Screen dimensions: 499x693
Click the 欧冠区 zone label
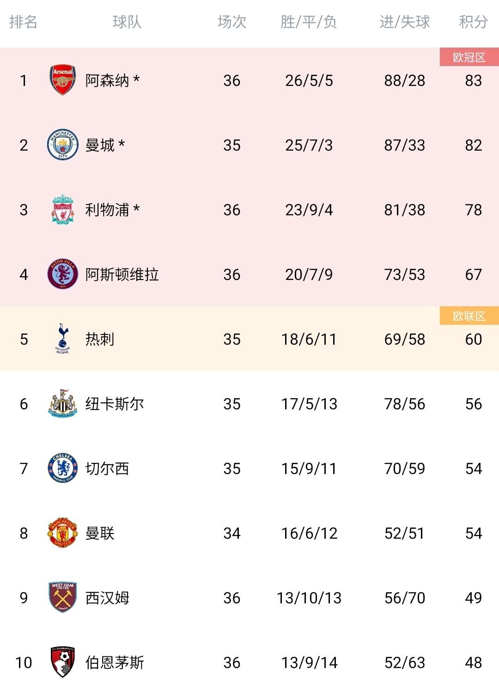click(469, 57)
